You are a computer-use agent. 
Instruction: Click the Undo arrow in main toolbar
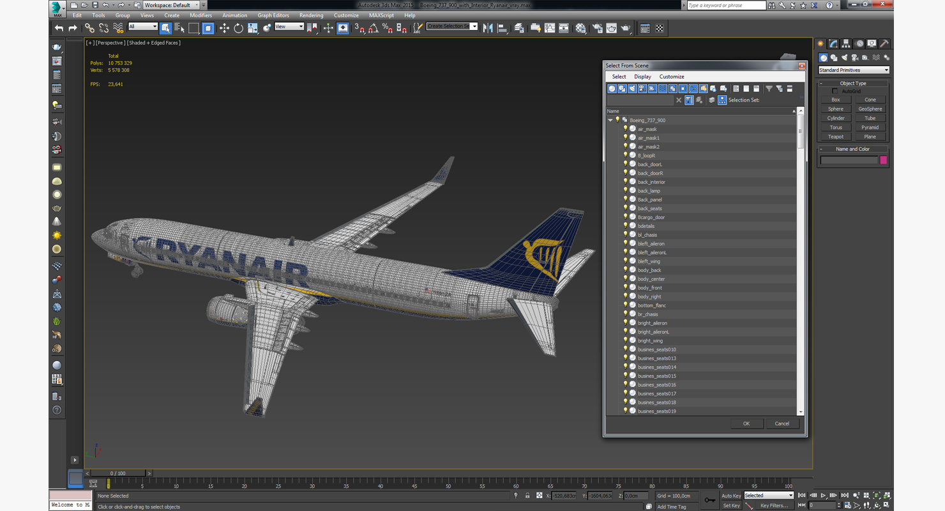point(59,28)
